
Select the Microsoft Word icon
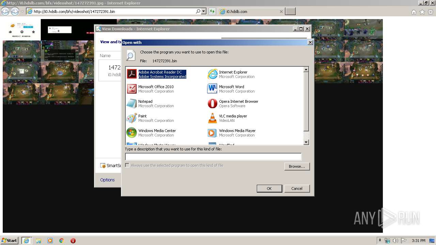click(x=212, y=88)
